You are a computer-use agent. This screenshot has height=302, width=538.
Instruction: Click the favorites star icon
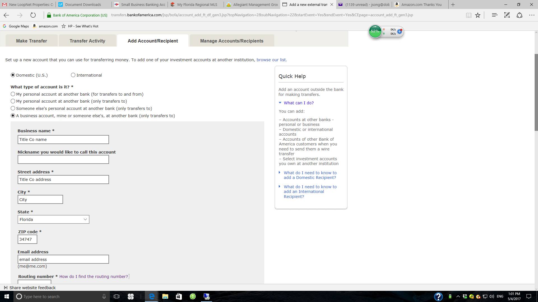point(478,15)
